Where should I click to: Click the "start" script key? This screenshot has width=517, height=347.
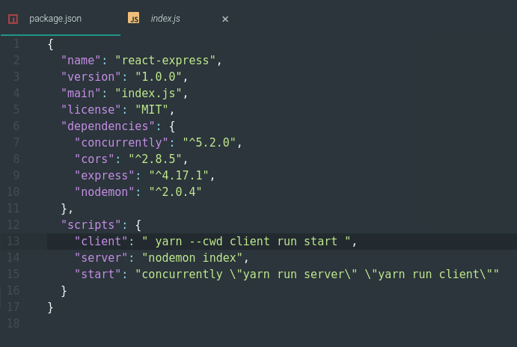[97, 274]
